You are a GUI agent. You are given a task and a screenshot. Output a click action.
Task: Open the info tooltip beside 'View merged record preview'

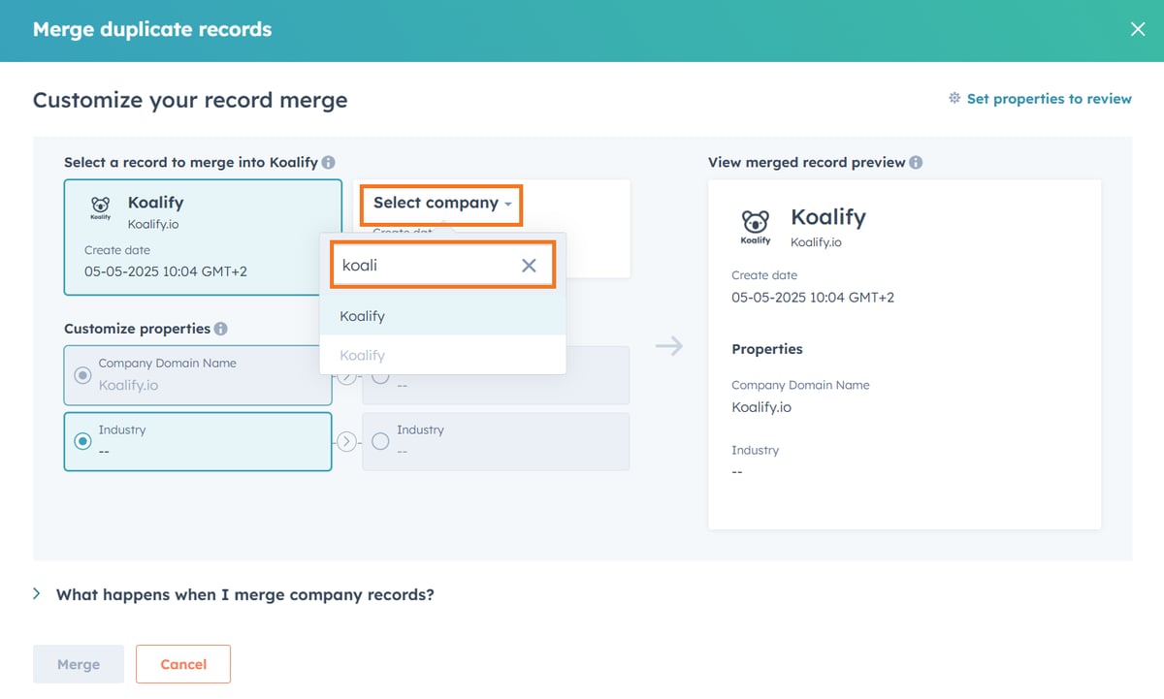916,162
